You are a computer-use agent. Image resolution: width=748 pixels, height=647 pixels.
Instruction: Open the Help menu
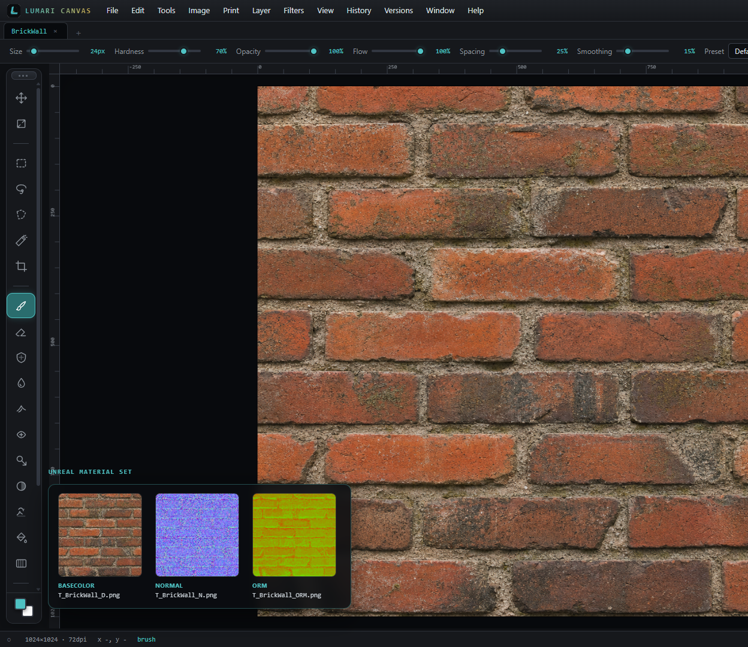click(x=475, y=11)
